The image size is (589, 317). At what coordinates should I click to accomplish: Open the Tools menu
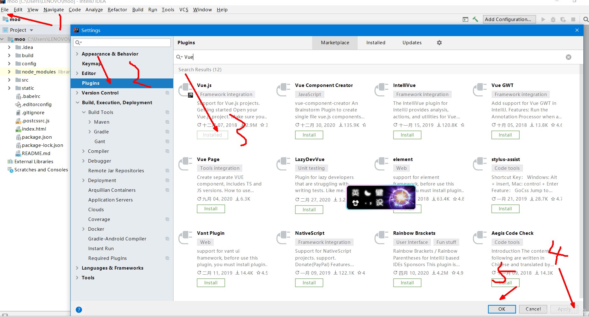[x=168, y=10]
